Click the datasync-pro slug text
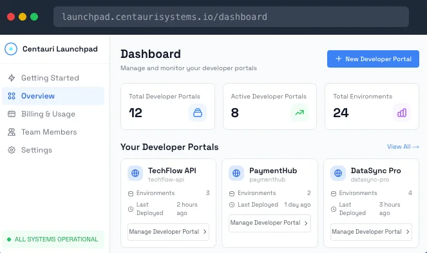The height and width of the screenshot is (253, 427). pos(370,180)
